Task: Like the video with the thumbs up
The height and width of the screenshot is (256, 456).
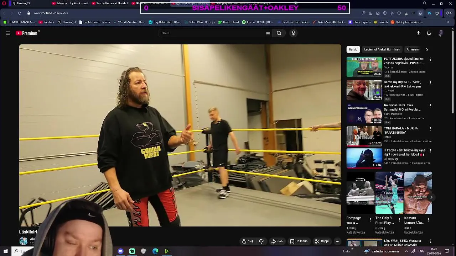Action: coord(248,241)
